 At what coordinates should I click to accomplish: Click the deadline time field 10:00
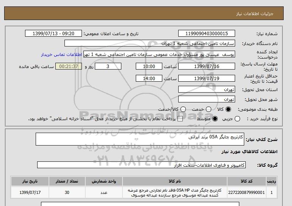(x=149, y=66)
